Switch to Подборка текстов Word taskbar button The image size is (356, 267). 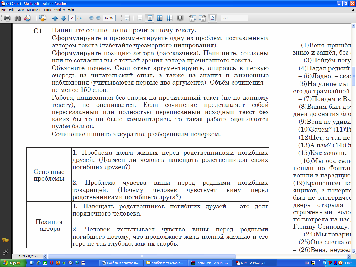121,263
